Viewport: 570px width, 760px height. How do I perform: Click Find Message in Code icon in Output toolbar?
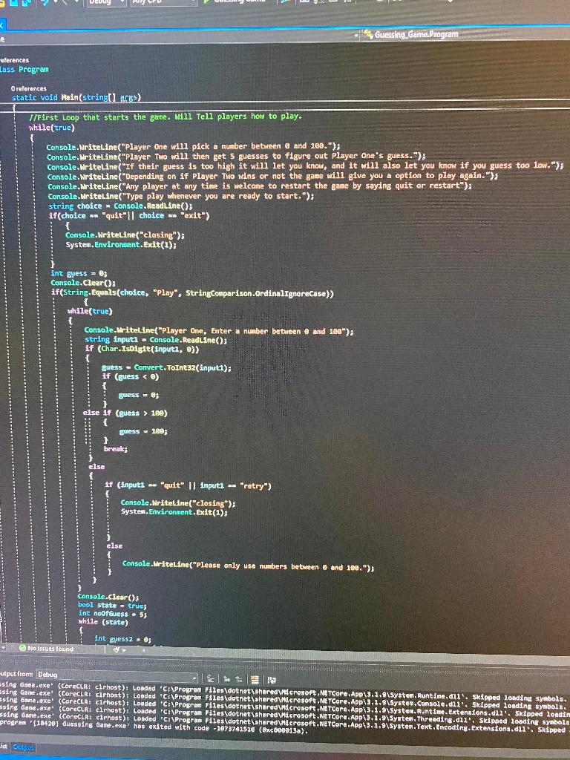210,680
